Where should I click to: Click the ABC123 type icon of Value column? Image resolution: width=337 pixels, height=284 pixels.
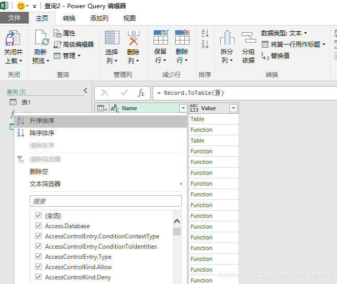[x=194, y=108]
